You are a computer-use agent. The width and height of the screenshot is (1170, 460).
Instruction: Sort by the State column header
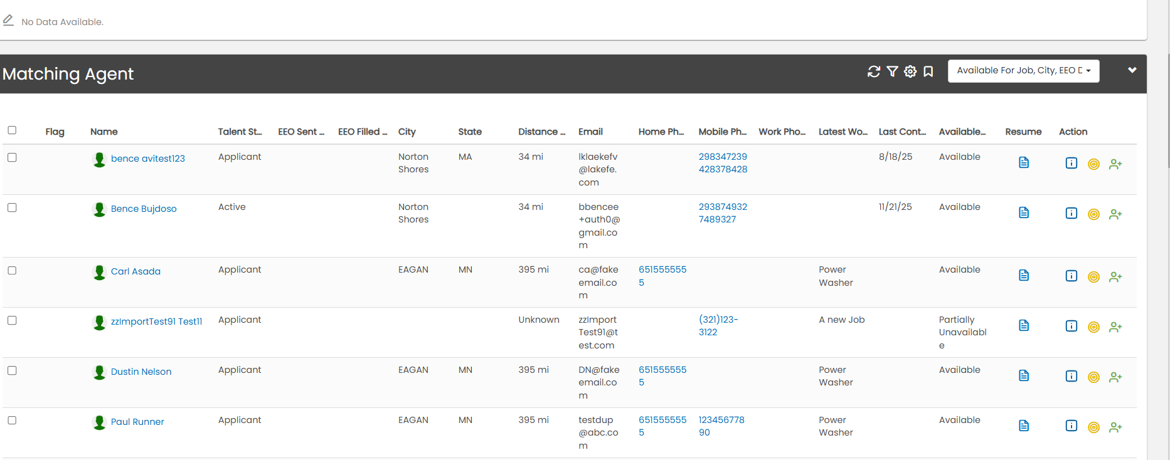(470, 132)
